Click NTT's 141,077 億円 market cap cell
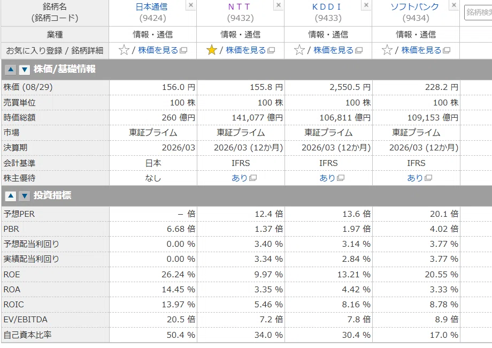The width and height of the screenshot is (492, 348). tap(257, 117)
